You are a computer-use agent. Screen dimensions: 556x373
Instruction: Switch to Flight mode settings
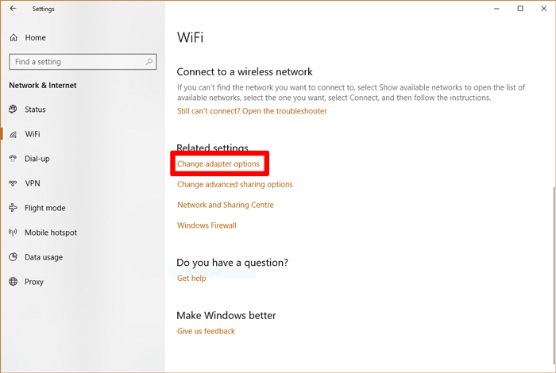point(45,208)
